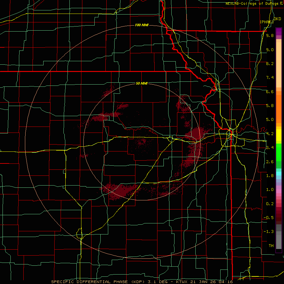Select the 3.1 DEG elevation angle text
The width and height of the screenshot is (284, 284).
158,282
